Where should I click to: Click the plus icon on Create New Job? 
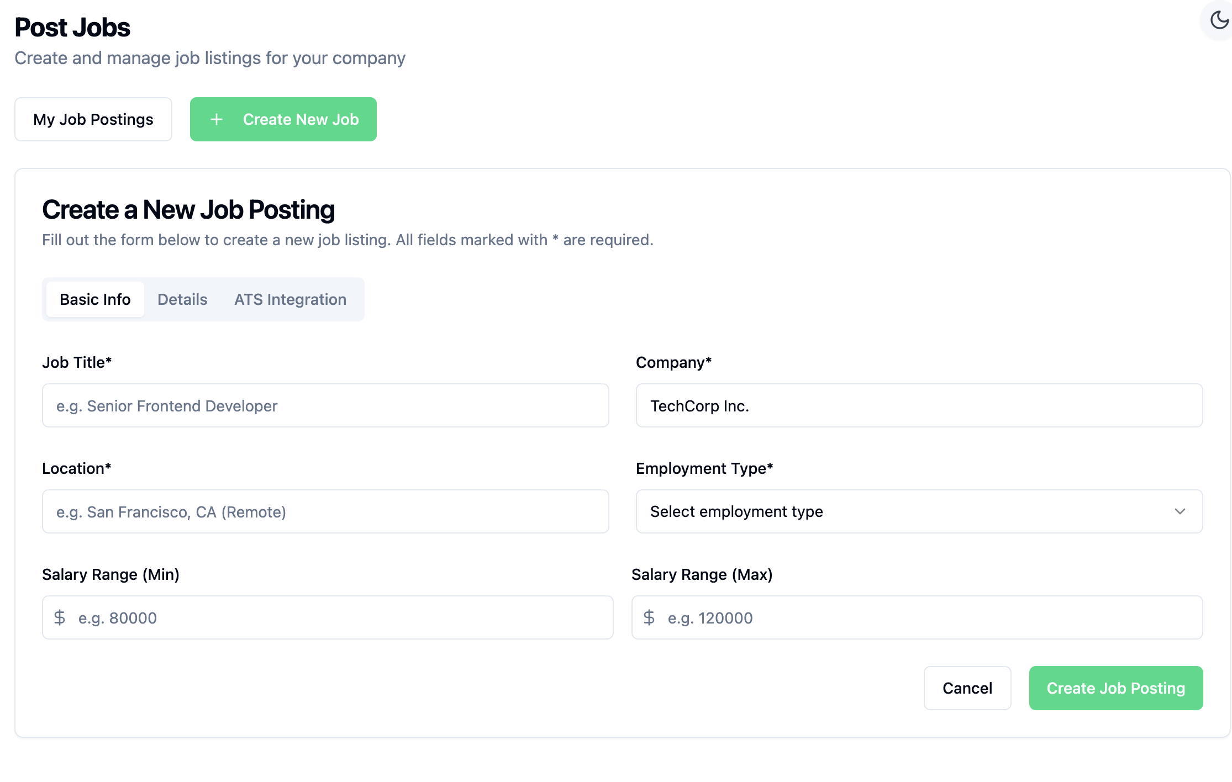[217, 119]
